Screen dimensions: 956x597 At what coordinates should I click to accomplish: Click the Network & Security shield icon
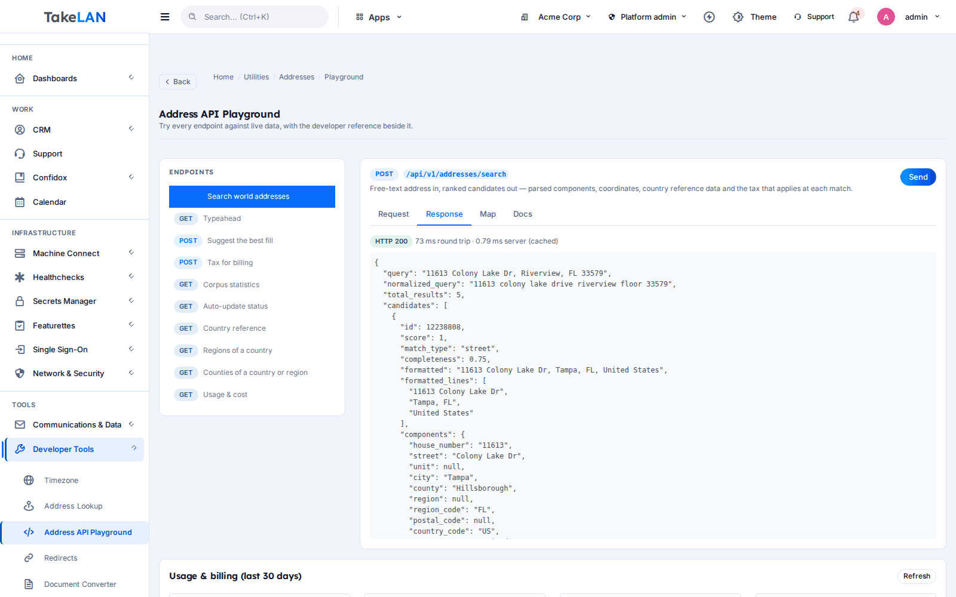tap(20, 373)
